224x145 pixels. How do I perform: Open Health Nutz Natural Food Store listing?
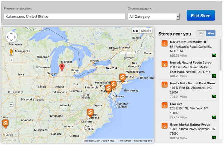(192, 83)
